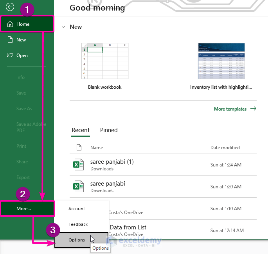The height and width of the screenshot is (254, 268).
Task: Click the back arrow icon
Action: [10, 7]
